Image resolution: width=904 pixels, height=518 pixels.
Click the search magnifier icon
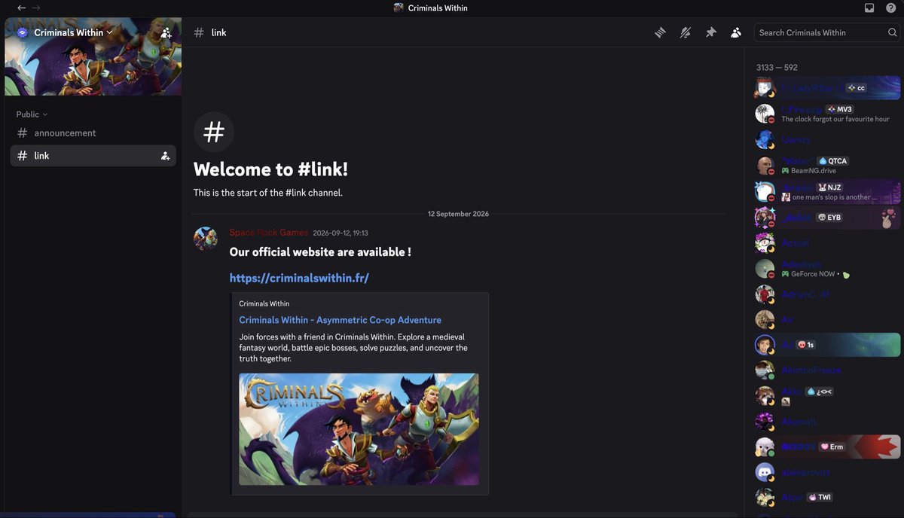[893, 32]
